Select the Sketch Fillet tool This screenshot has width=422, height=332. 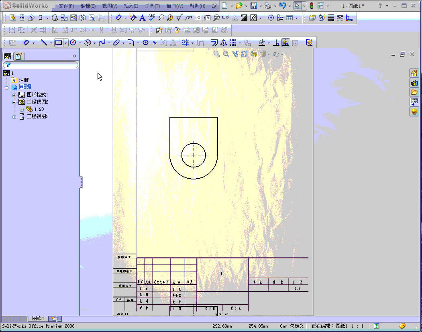click(131, 43)
